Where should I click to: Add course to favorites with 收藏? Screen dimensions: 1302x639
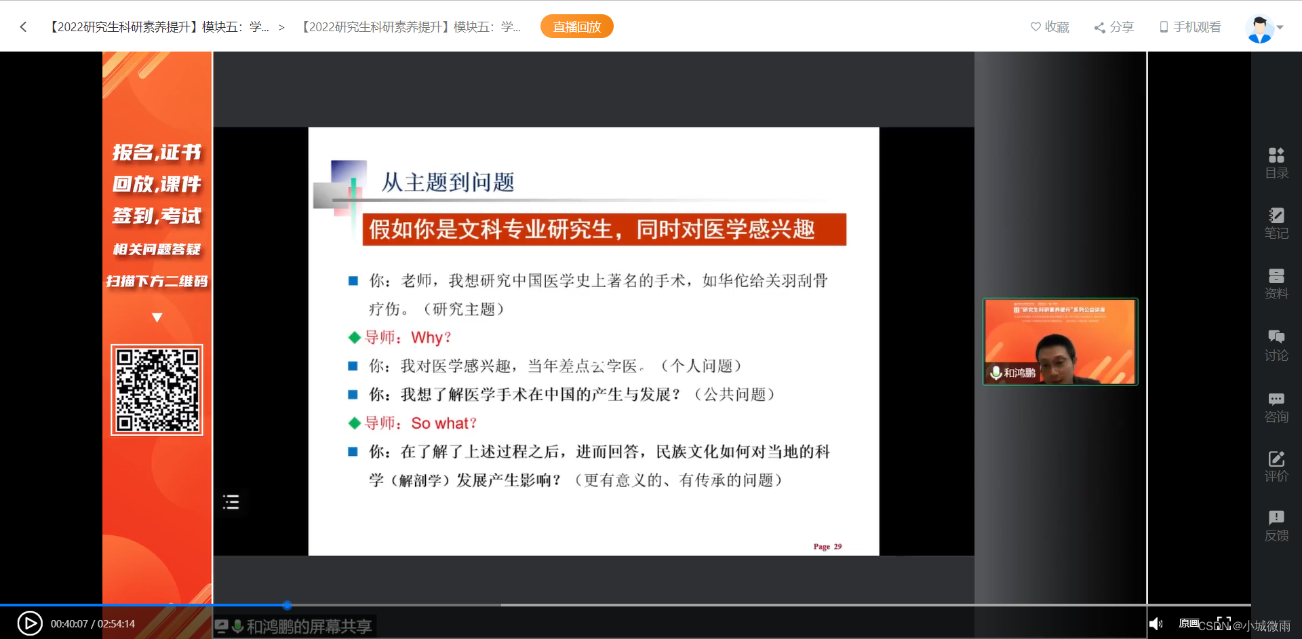1050,26
